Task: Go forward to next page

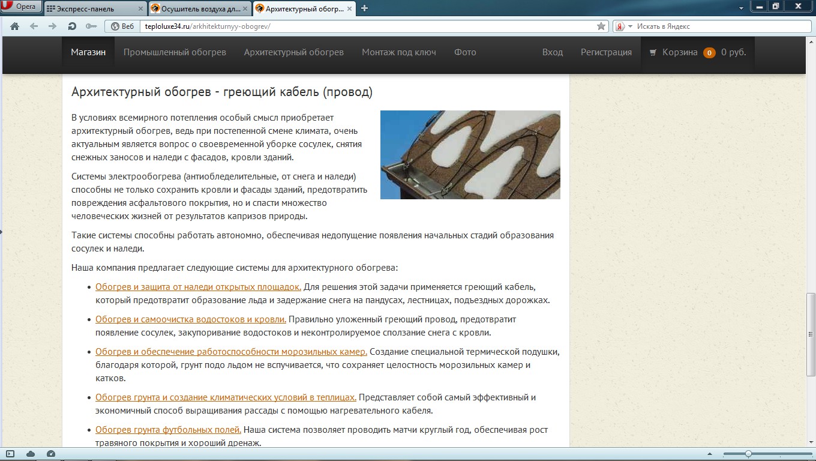Action: click(53, 26)
